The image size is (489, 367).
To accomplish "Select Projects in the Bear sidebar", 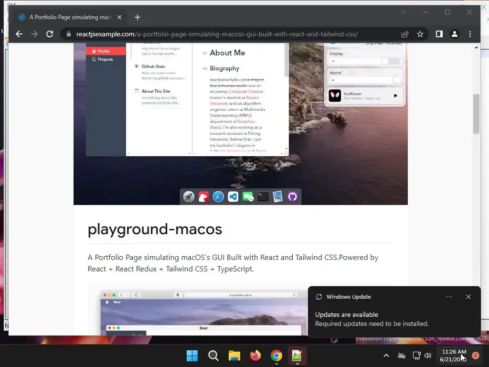I will coord(106,59).
